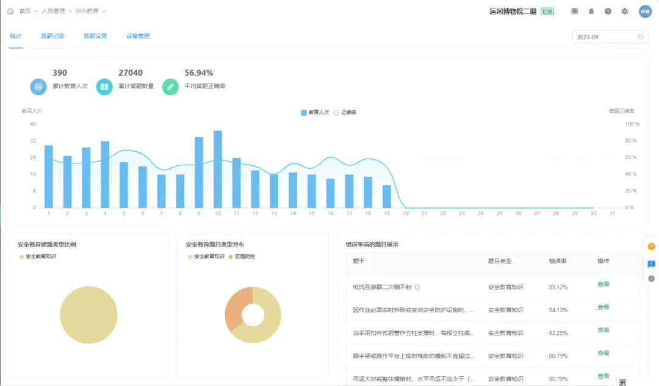Click the 人员管理 breadcrumb
The height and width of the screenshot is (386, 659).
click(x=53, y=11)
